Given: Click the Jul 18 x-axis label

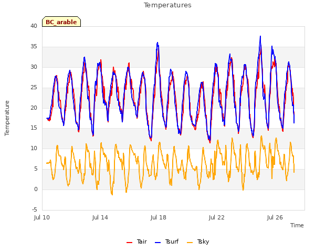Looking at the screenshot, I should tap(159, 218).
